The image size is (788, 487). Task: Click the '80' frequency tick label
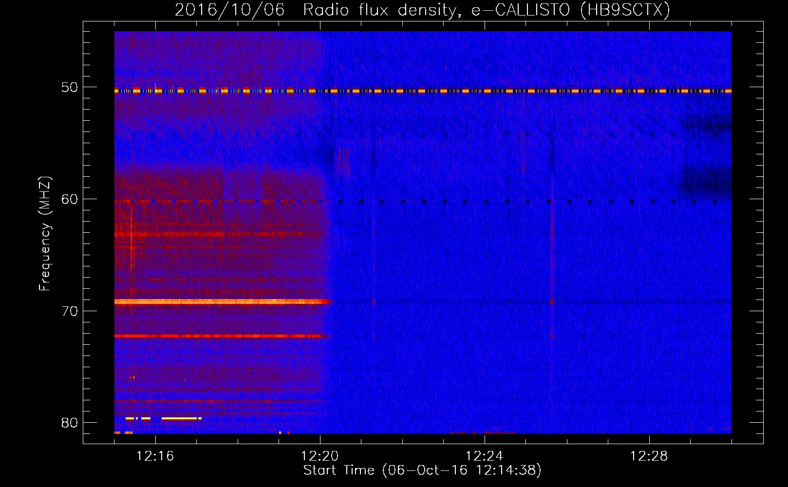click(69, 422)
